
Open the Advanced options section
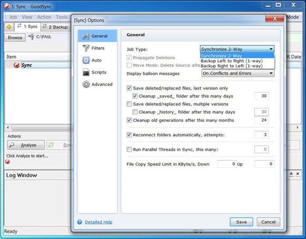click(x=98, y=84)
